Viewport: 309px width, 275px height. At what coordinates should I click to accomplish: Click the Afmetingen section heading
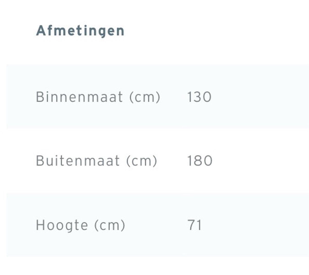[80, 31]
